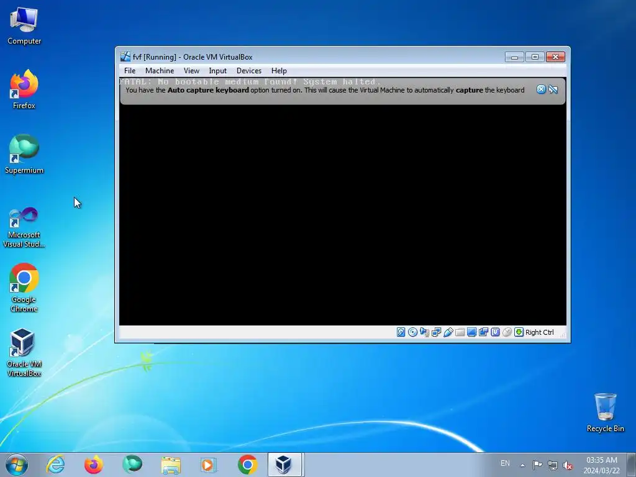Image resolution: width=636 pixels, height=477 pixels.
Task: Click the network tray icon
Action: tap(552, 465)
